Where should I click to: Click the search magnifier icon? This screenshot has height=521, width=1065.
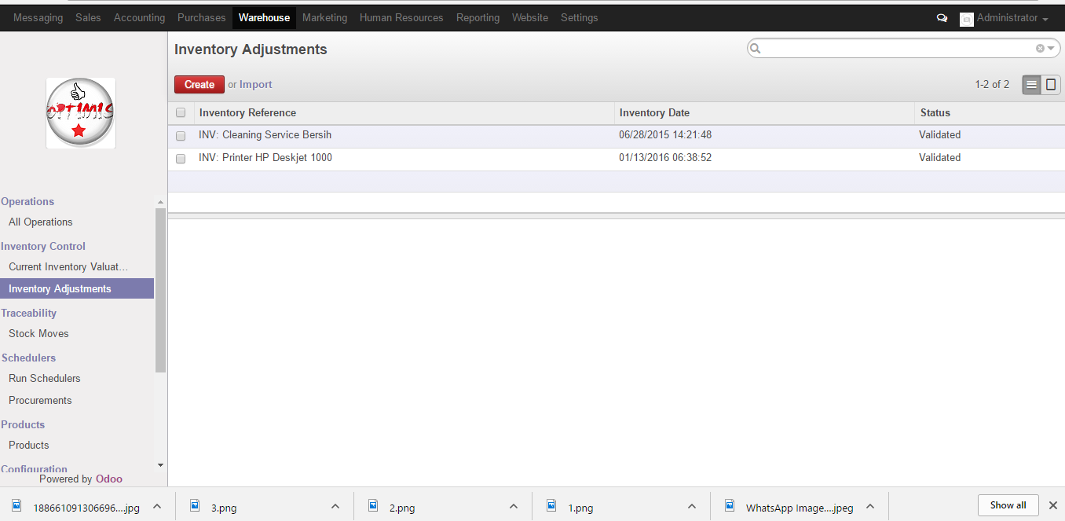[x=756, y=49]
